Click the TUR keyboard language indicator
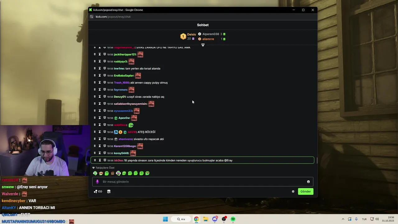The height and width of the screenshot is (224, 398). 364,219
